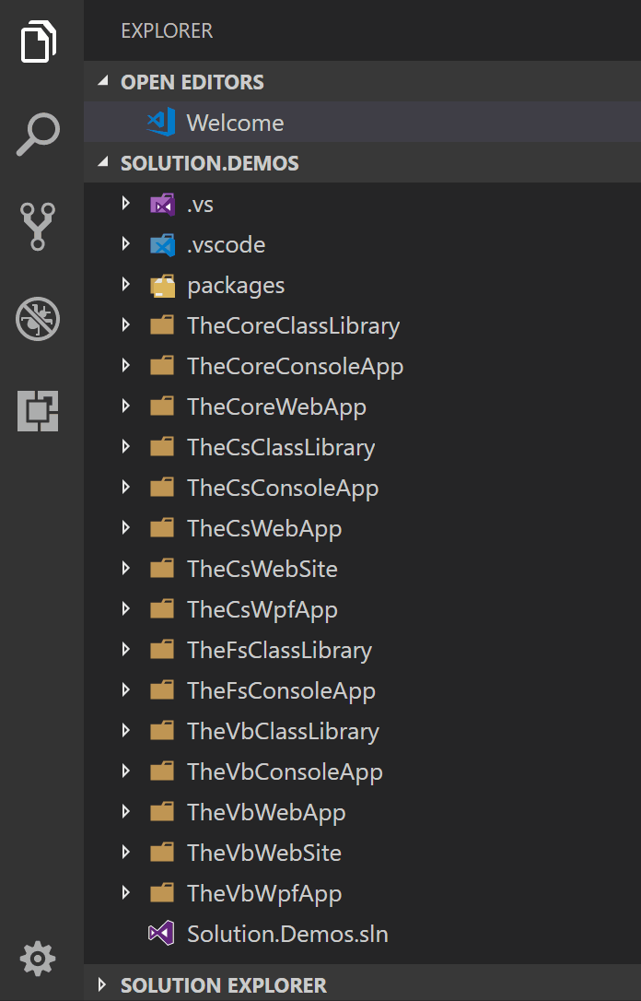This screenshot has width=641, height=1001.
Task: Select the Welcome open editor entry
Action: (x=362, y=122)
